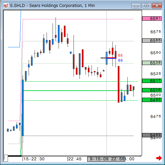Image resolution: width=165 pixels, height=165 pixels.
Task: Maximize the S.SHLD chart window
Action: click(x=146, y=6)
